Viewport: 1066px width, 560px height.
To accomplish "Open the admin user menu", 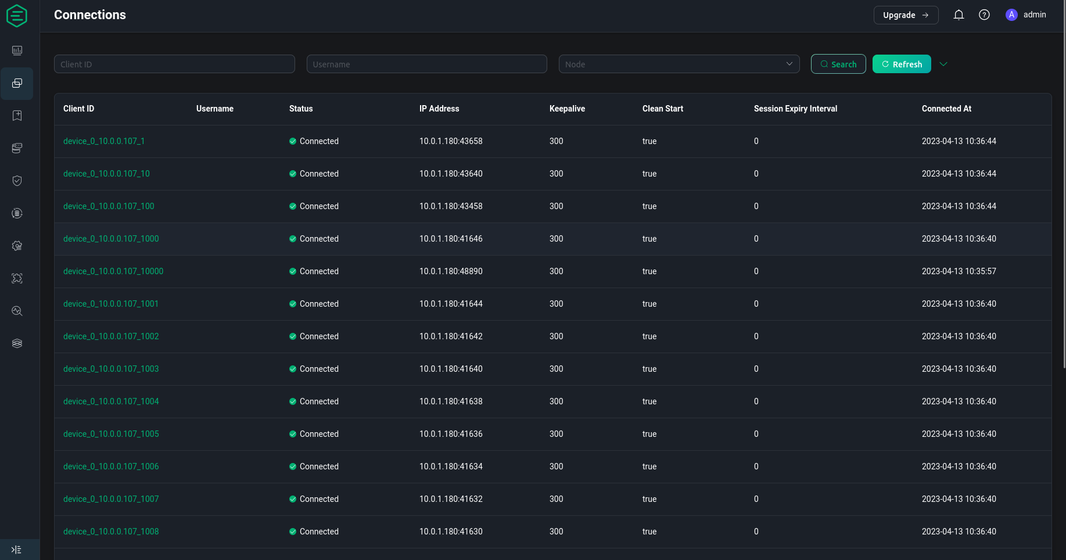I will (x=1026, y=15).
